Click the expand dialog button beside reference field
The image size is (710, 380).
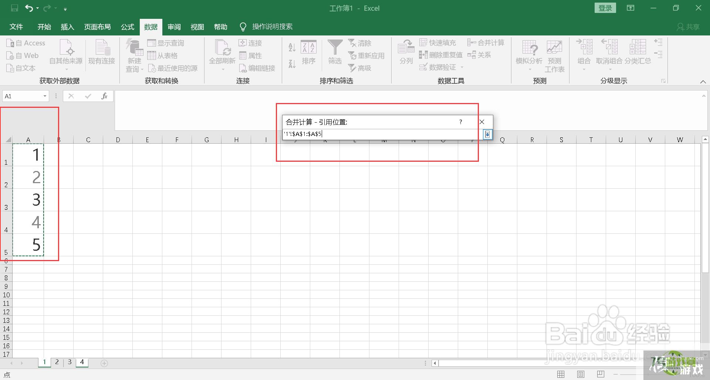487,134
